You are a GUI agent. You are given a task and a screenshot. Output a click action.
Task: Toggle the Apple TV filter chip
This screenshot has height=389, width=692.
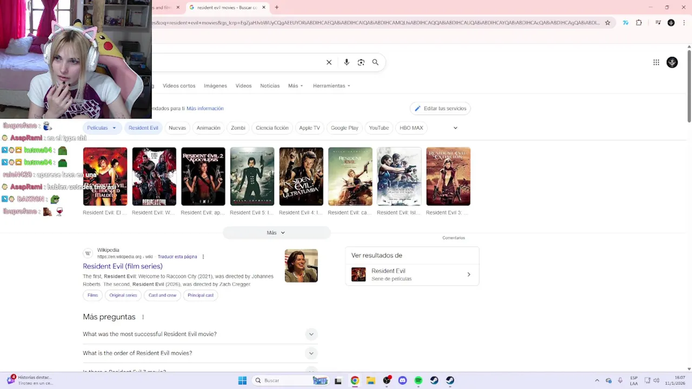click(x=310, y=128)
